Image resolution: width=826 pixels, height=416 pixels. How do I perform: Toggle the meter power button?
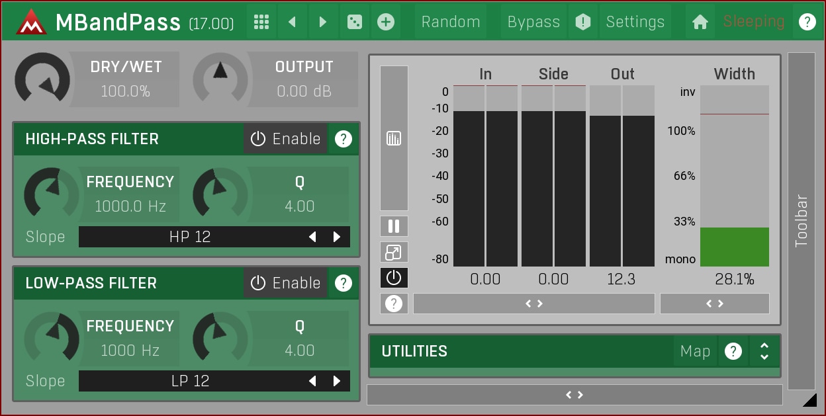[394, 278]
